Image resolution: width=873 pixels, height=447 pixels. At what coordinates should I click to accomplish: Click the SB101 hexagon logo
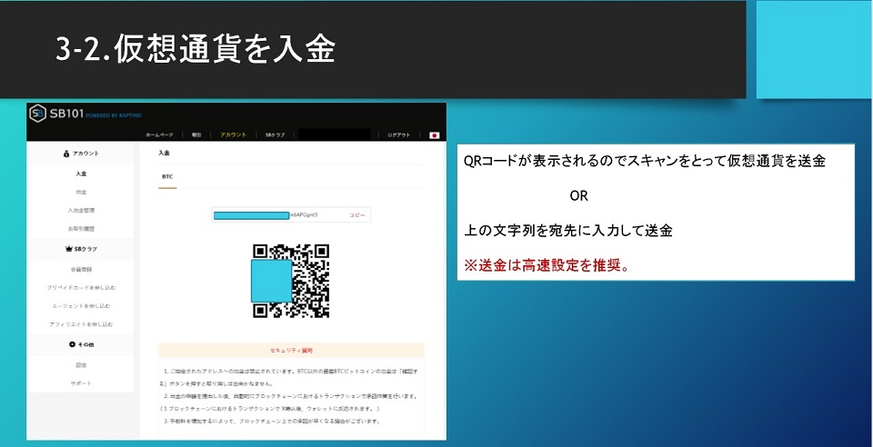click(x=38, y=114)
